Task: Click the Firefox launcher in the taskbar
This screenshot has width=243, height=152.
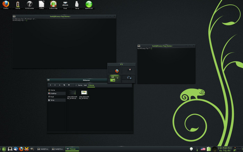Action: 21,149
